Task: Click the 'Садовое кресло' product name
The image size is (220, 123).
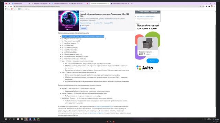Action: coord(145,52)
